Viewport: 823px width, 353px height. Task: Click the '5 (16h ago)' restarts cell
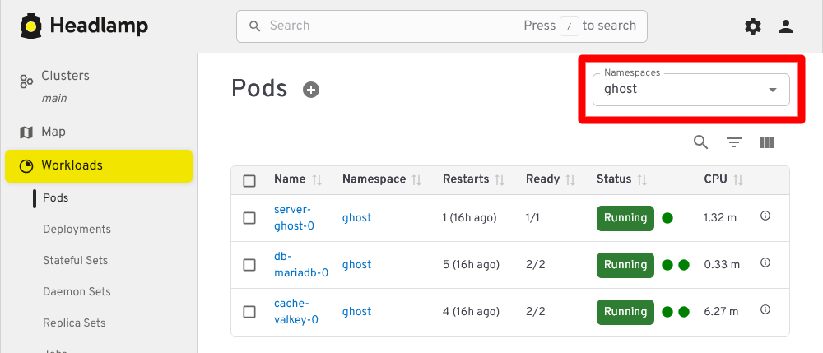tap(471, 265)
